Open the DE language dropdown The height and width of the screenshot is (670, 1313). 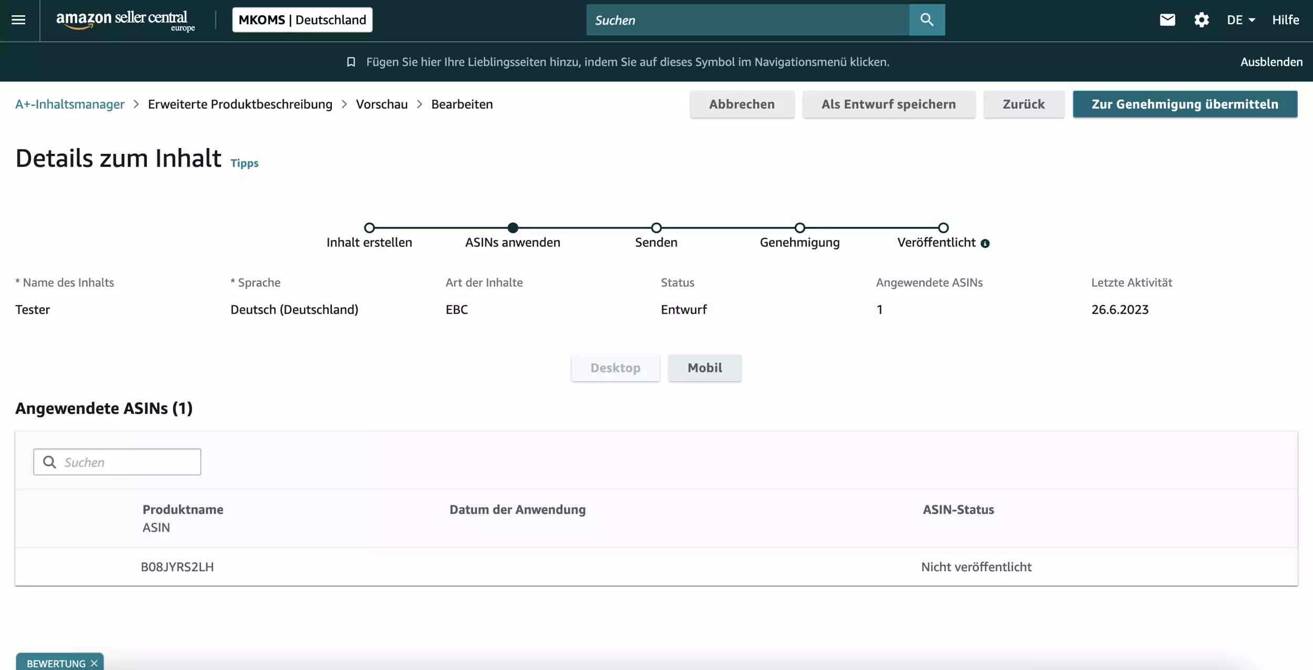[1241, 20]
